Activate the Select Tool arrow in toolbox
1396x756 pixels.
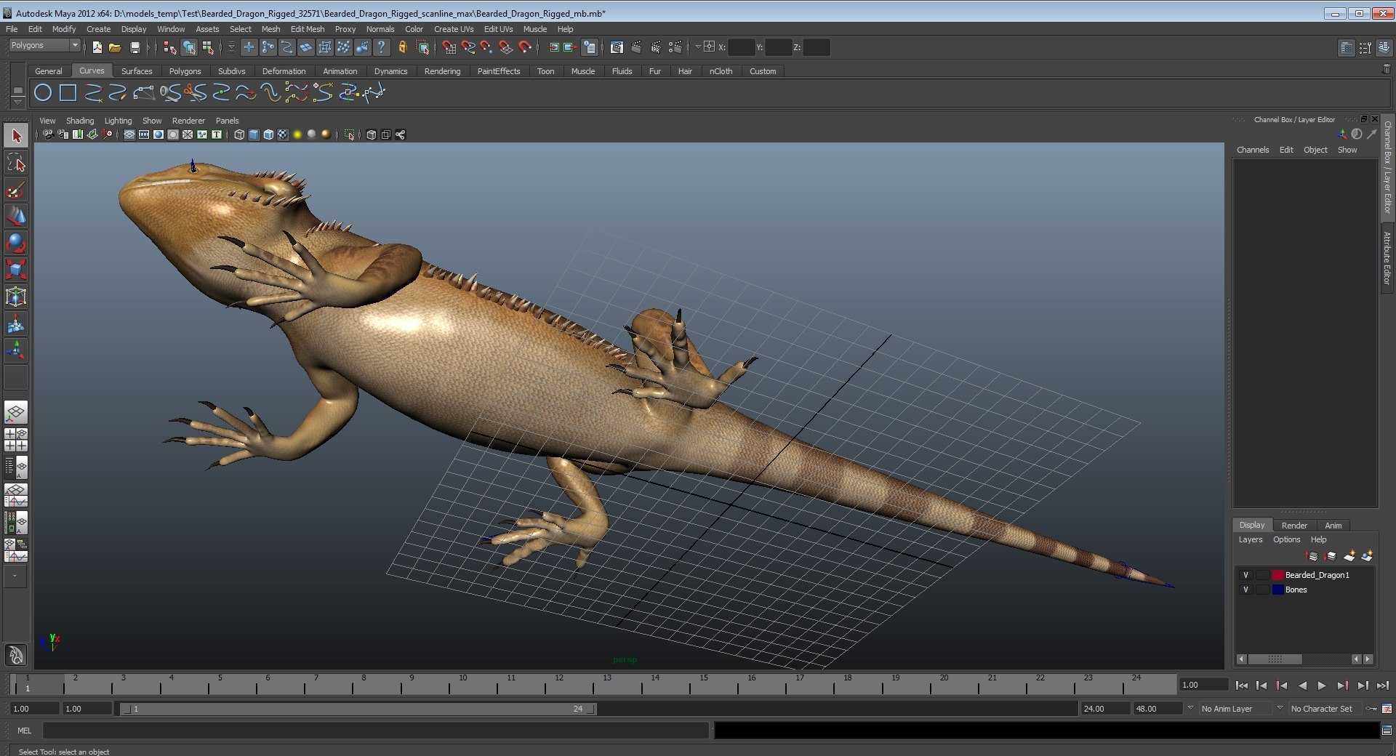tap(16, 135)
